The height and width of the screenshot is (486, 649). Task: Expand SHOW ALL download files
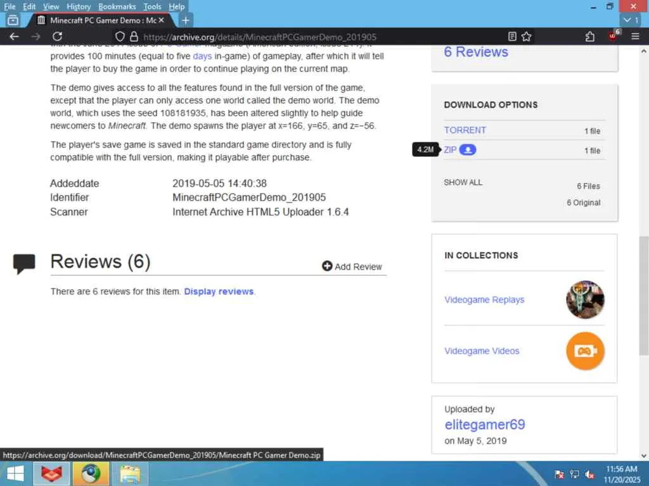click(463, 182)
